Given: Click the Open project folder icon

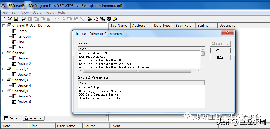Looking at the screenshot, I should point(10,19).
